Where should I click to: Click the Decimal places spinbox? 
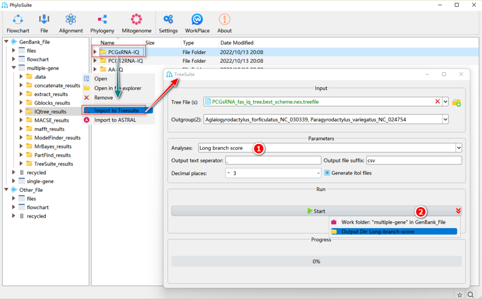click(x=273, y=173)
